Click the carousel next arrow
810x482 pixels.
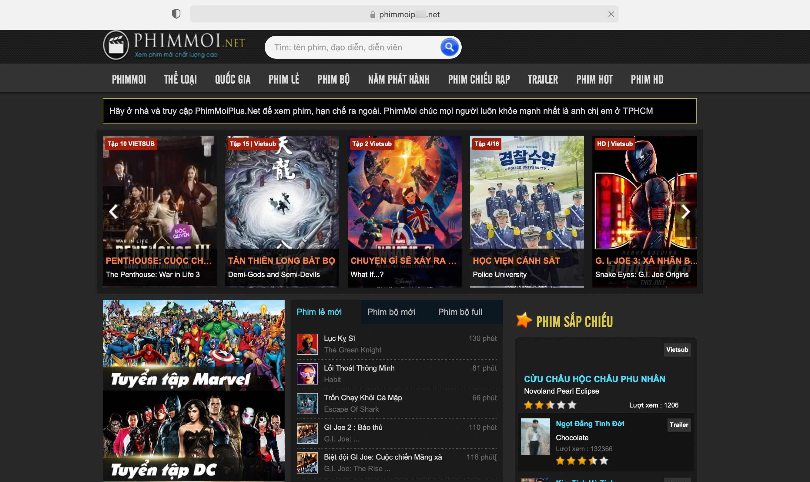pyautogui.click(x=685, y=212)
